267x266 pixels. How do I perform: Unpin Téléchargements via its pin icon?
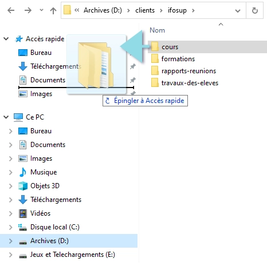[x=133, y=66]
